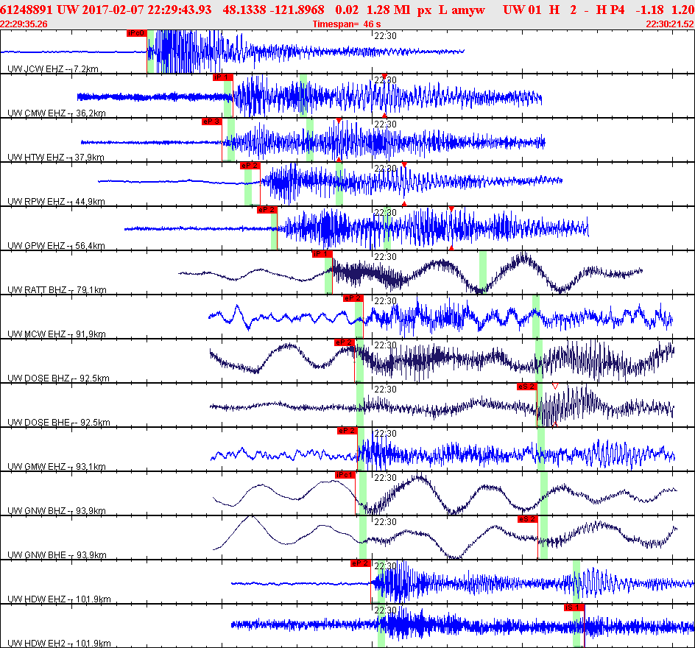Click the UW GNW BHZ 93.9km station label
The image size is (695, 648).
pos(56,511)
